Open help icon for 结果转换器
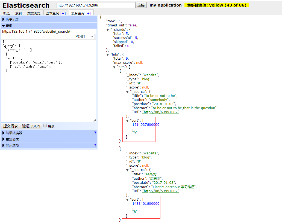Image resolution: width=282 pixels, height=223 pixels. coord(95,133)
